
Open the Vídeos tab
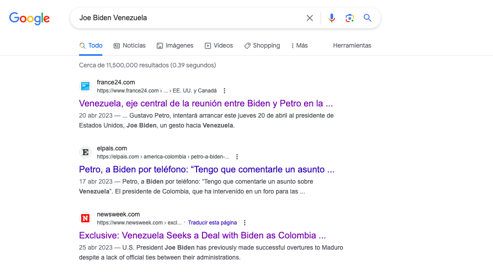(x=219, y=45)
